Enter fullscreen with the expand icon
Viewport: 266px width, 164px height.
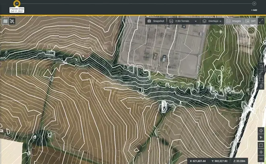(261, 21)
